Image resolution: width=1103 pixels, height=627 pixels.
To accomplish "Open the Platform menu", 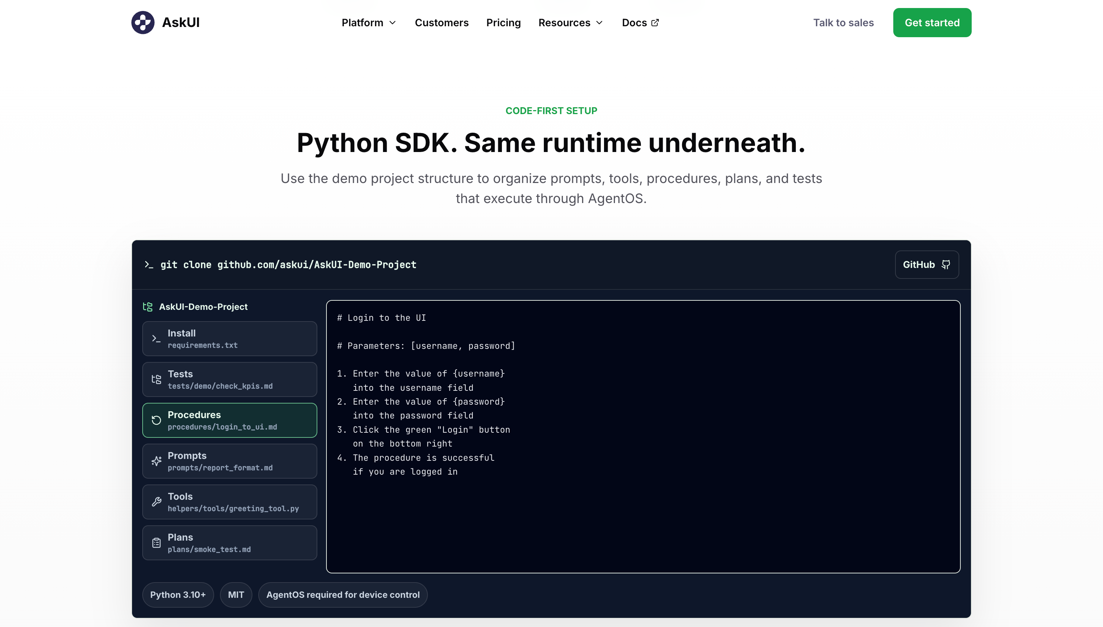I will click(369, 22).
